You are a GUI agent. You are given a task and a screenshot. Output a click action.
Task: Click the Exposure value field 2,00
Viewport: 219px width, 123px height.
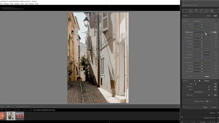click(x=214, y=32)
